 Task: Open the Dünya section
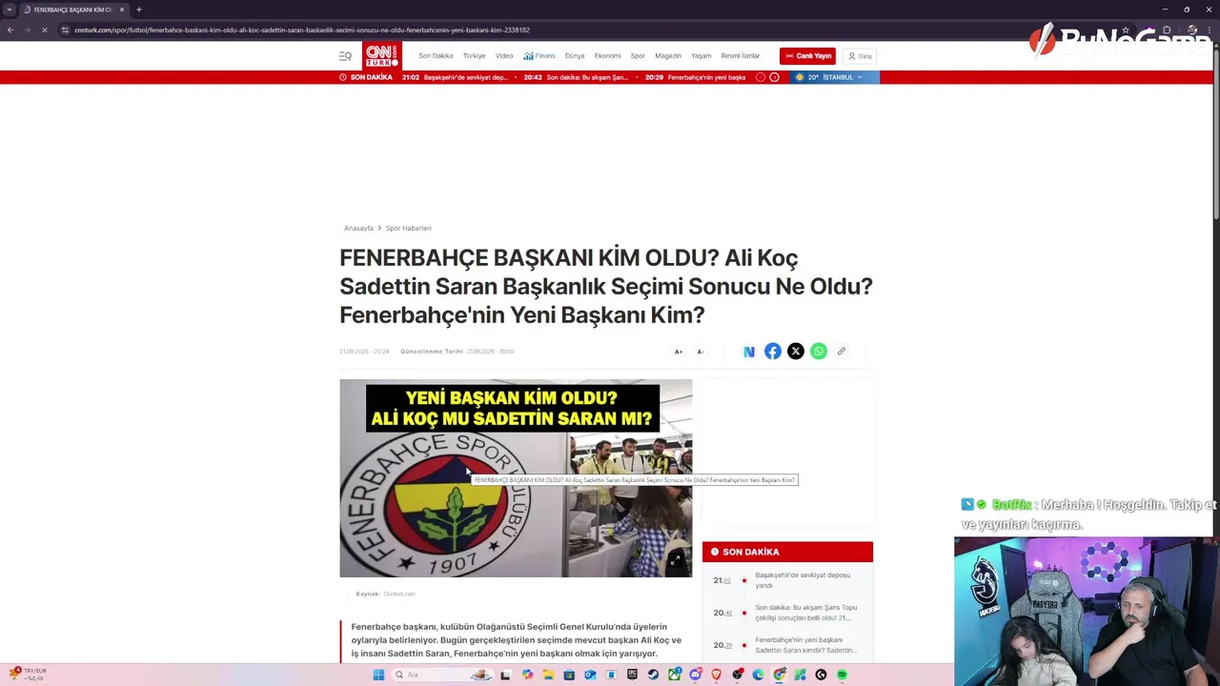574,56
